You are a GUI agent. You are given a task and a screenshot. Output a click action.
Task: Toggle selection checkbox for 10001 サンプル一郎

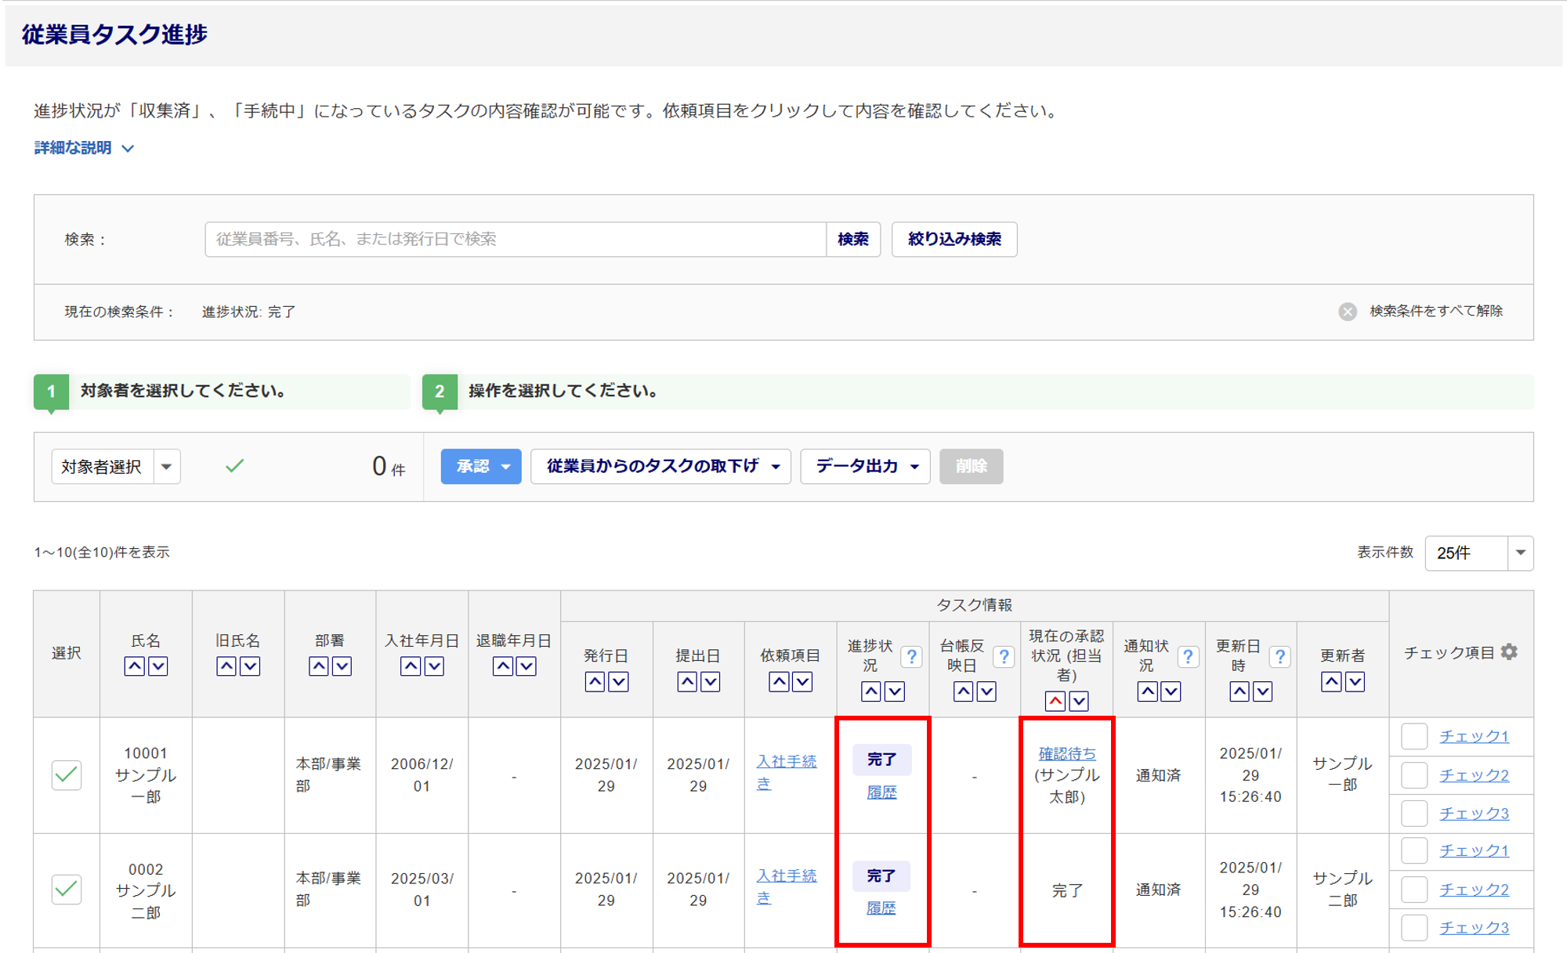point(67,774)
